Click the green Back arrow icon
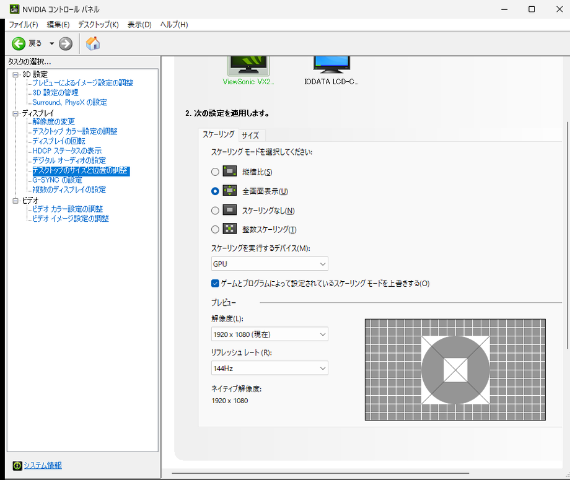 pos(19,43)
